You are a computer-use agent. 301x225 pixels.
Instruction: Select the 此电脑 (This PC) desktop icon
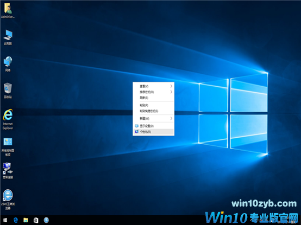tap(8, 37)
